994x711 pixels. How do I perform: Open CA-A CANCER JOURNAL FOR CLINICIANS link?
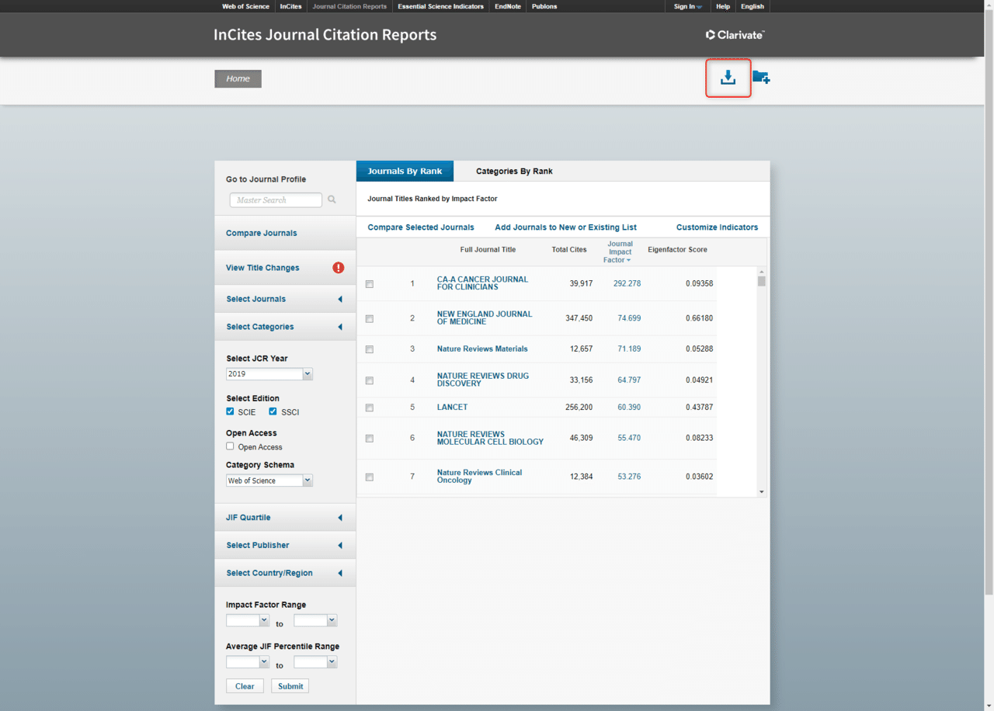[482, 283]
